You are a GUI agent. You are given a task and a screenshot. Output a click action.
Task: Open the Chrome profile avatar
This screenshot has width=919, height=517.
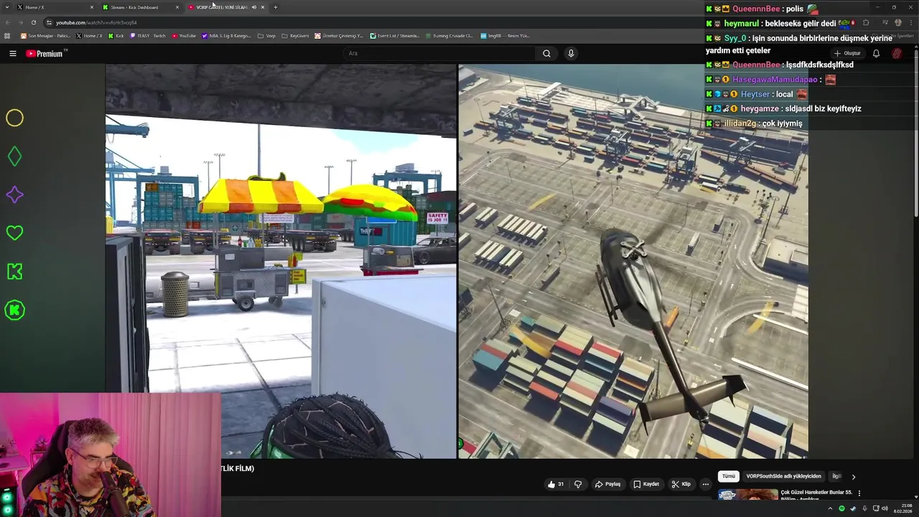tap(897, 22)
